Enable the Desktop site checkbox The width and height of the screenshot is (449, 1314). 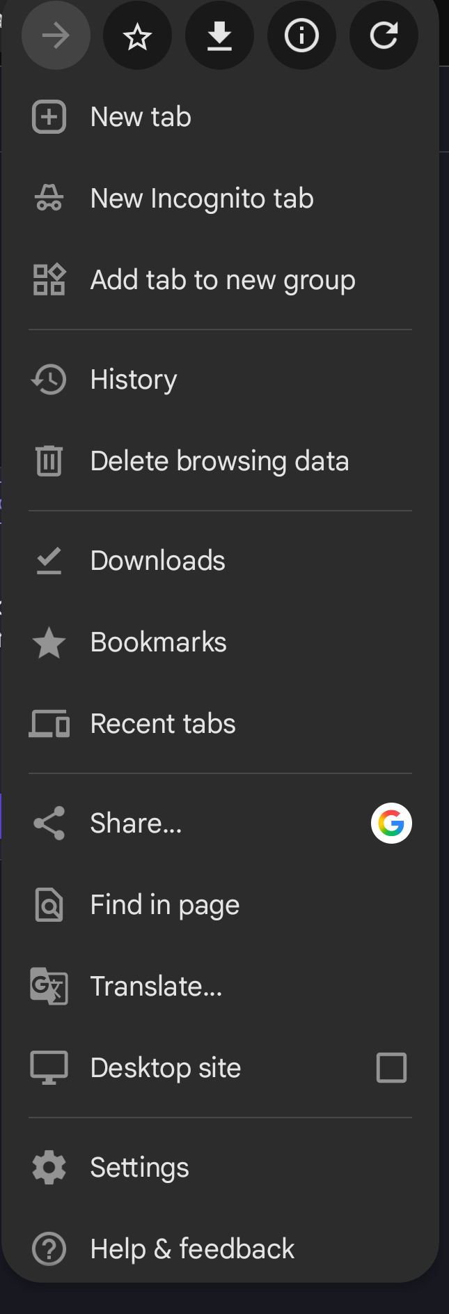tap(391, 1068)
